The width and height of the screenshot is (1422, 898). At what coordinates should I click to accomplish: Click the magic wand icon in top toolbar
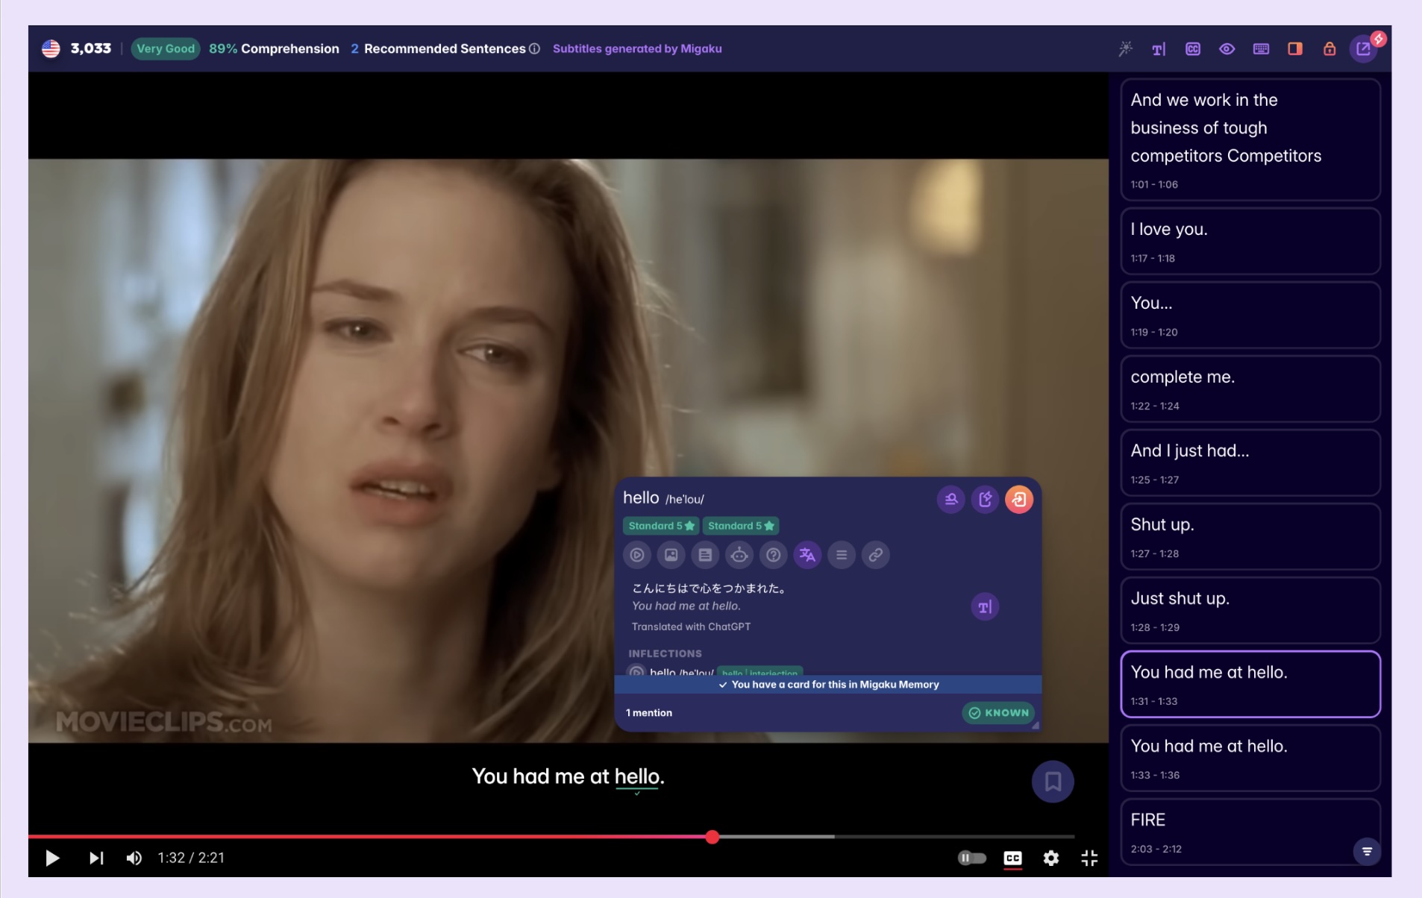pyautogui.click(x=1125, y=48)
